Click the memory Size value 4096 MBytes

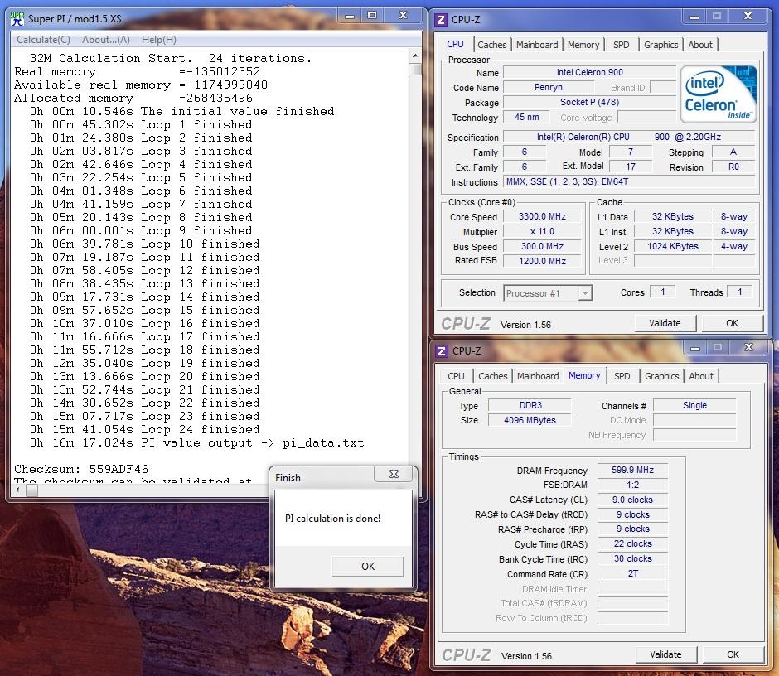coord(530,420)
